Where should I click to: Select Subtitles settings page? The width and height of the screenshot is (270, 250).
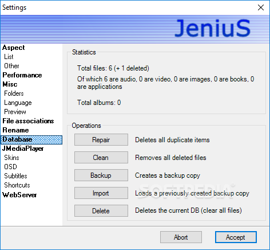coord(15,176)
